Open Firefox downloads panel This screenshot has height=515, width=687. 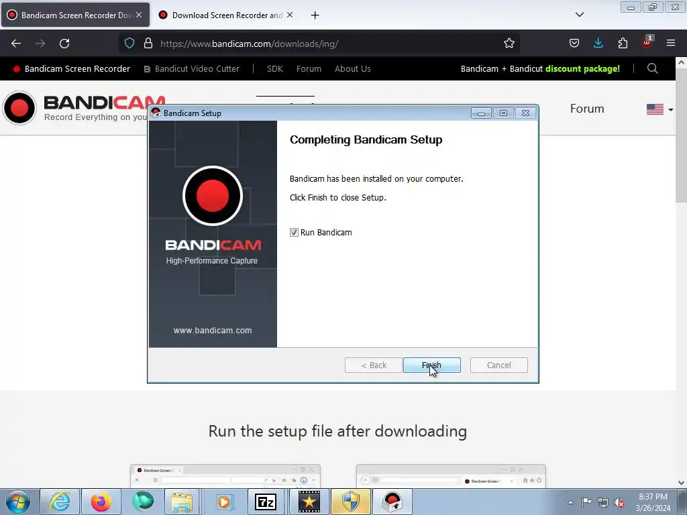598,44
